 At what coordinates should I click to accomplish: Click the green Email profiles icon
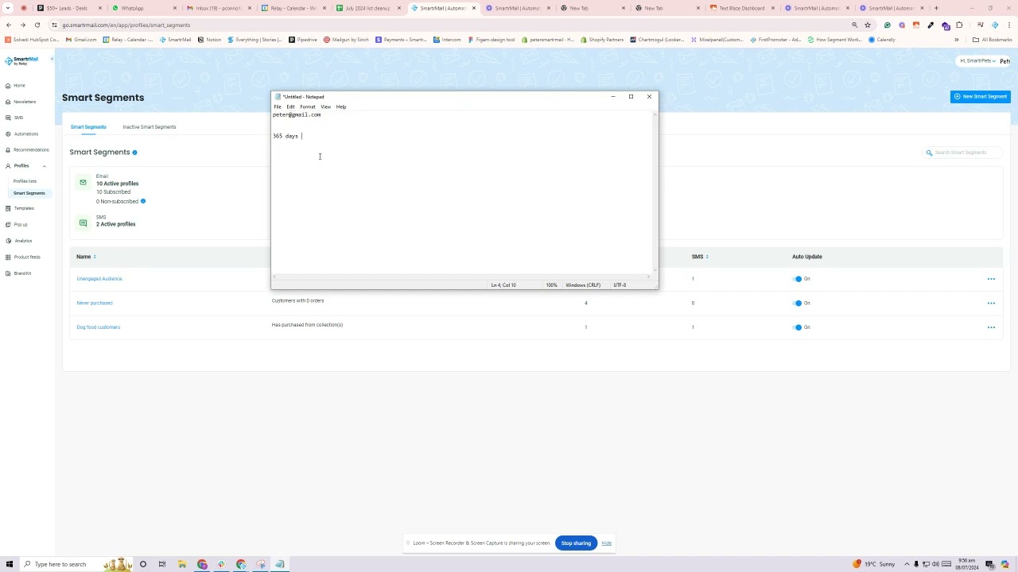click(x=83, y=183)
